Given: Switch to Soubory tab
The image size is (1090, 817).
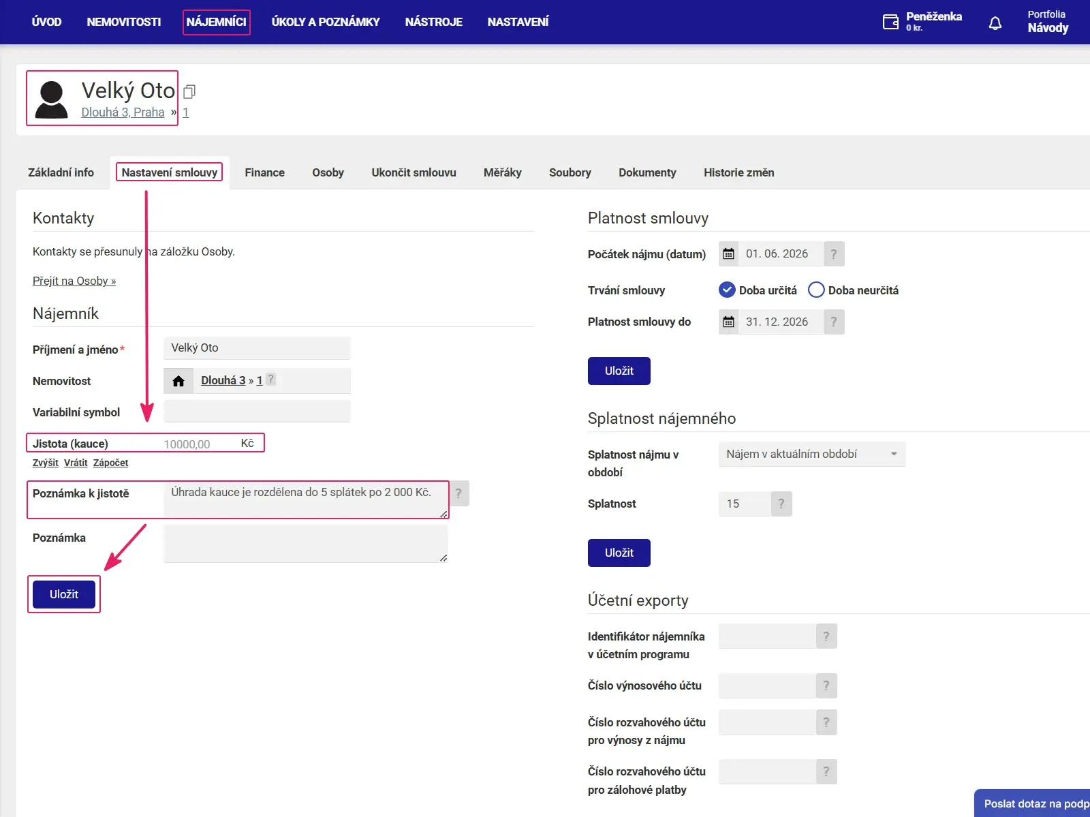Looking at the screenshot, I should (570, 173).
